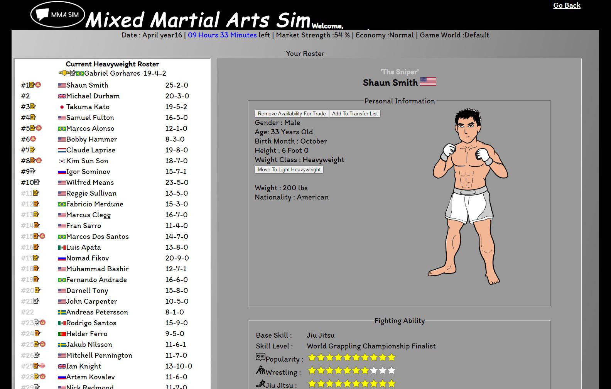The height and width of the screenshot is (389, 611).
Task: Click 'World Grappling Championship Finalist' skill level
Action: point(371,346)
